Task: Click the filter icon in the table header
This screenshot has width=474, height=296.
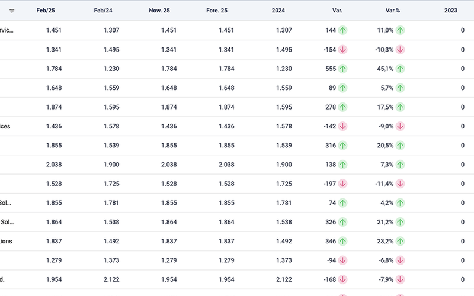Action: point(12,11)
